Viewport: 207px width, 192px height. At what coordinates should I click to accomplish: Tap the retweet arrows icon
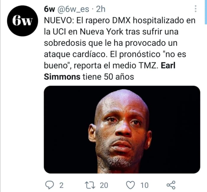pyautogui.click(x=90, y=185)
